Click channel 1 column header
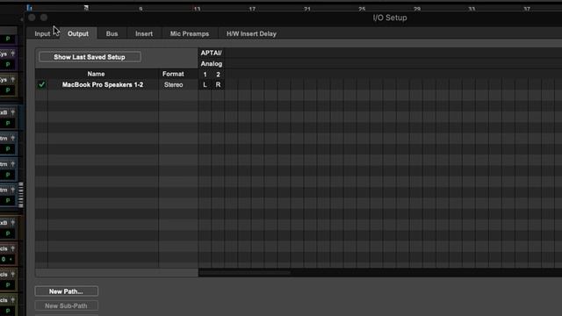Image resolution: width=562 pixels, height=316 pixels. click(x=205, y=75)
